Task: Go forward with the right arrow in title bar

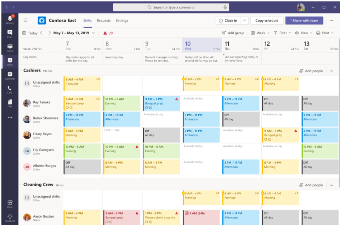Action: [13, 7]
